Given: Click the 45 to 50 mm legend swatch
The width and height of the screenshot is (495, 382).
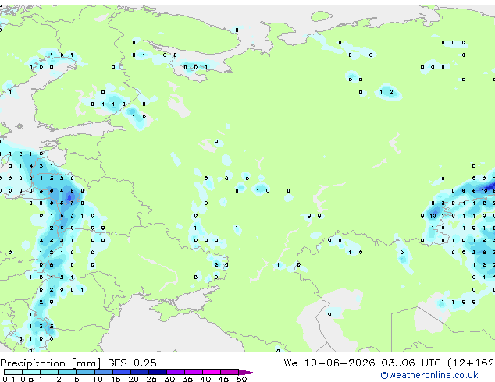Looking at the screenshot, I should (x=230, y=372).
